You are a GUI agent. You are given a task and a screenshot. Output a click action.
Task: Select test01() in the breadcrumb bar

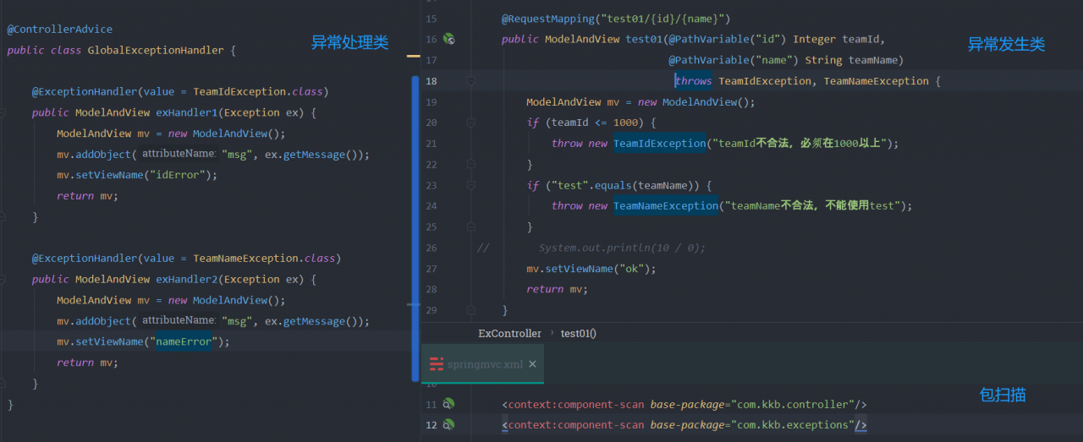click(579, 333)
